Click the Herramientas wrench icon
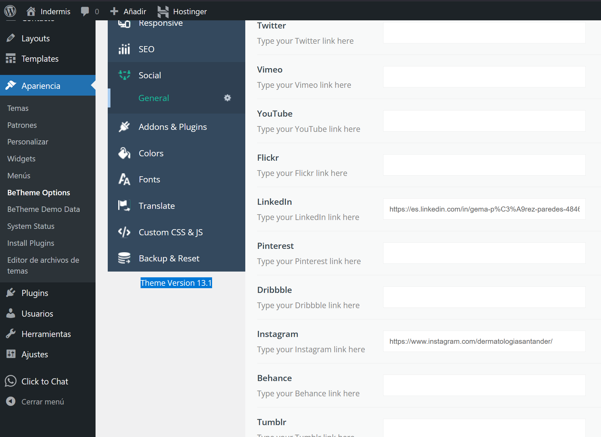Image resolution: width=601 pixels, height=437 pixels. pos(11,334)
